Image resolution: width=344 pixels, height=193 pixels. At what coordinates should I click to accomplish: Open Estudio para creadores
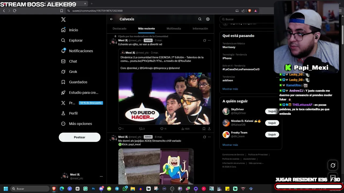(80, 92)
